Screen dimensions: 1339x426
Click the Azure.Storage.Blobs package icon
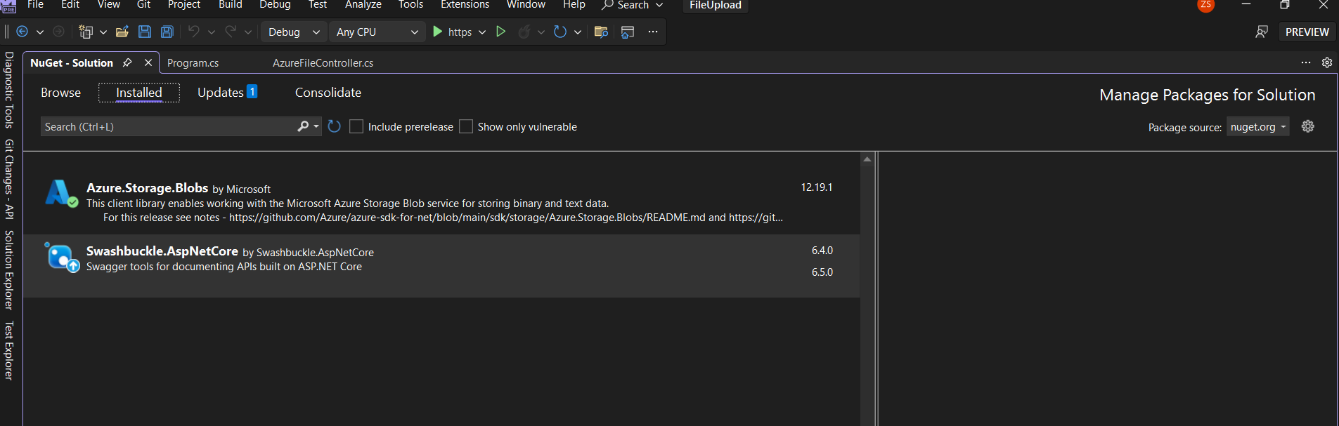tap(61, 193)
